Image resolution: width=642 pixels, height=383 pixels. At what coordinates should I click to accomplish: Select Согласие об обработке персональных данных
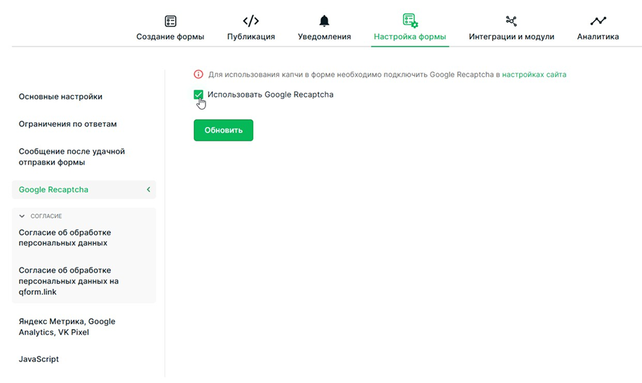[x=65, y=238]
